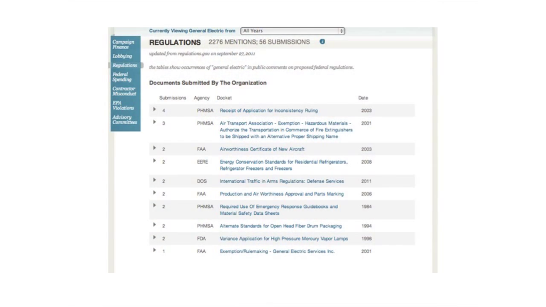Click EERE agency cell
This screenshot has height=307, width=546.
tap(202, 162)
